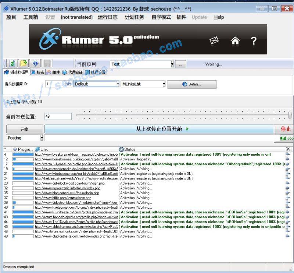Click the arrow icon on row 48
The height and width of the screenshot is (273, 294).
point(288,236)
